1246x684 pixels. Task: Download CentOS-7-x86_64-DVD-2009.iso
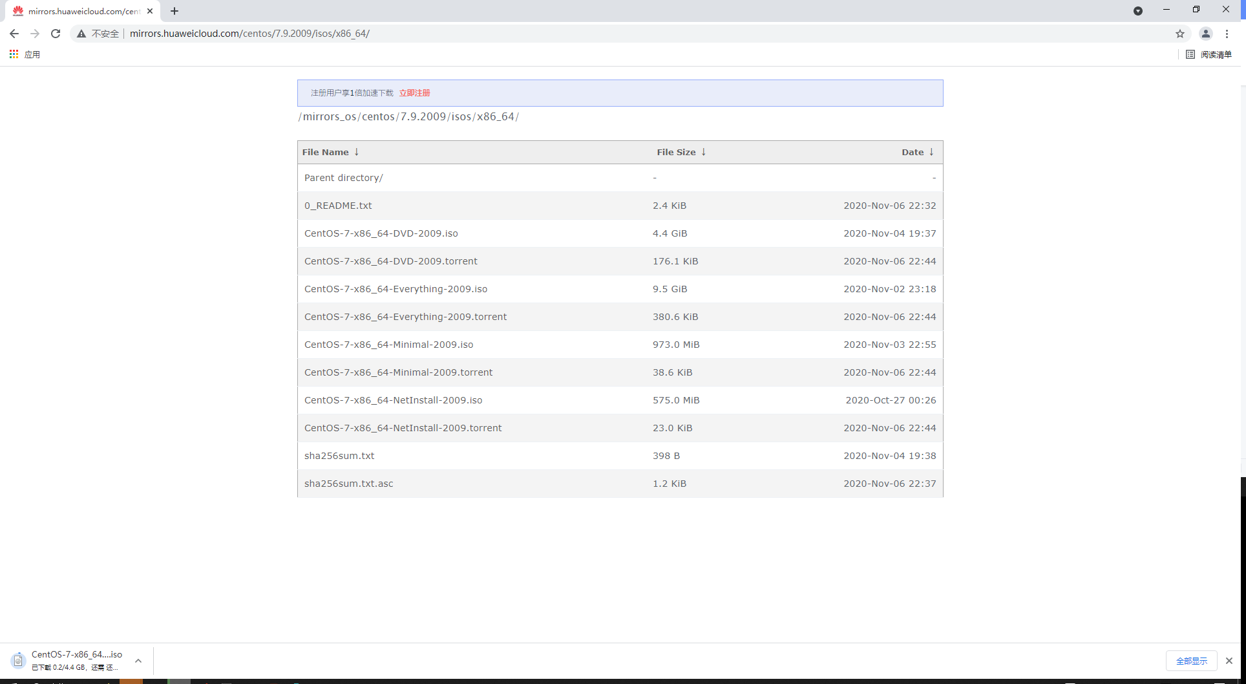(381, 233)
